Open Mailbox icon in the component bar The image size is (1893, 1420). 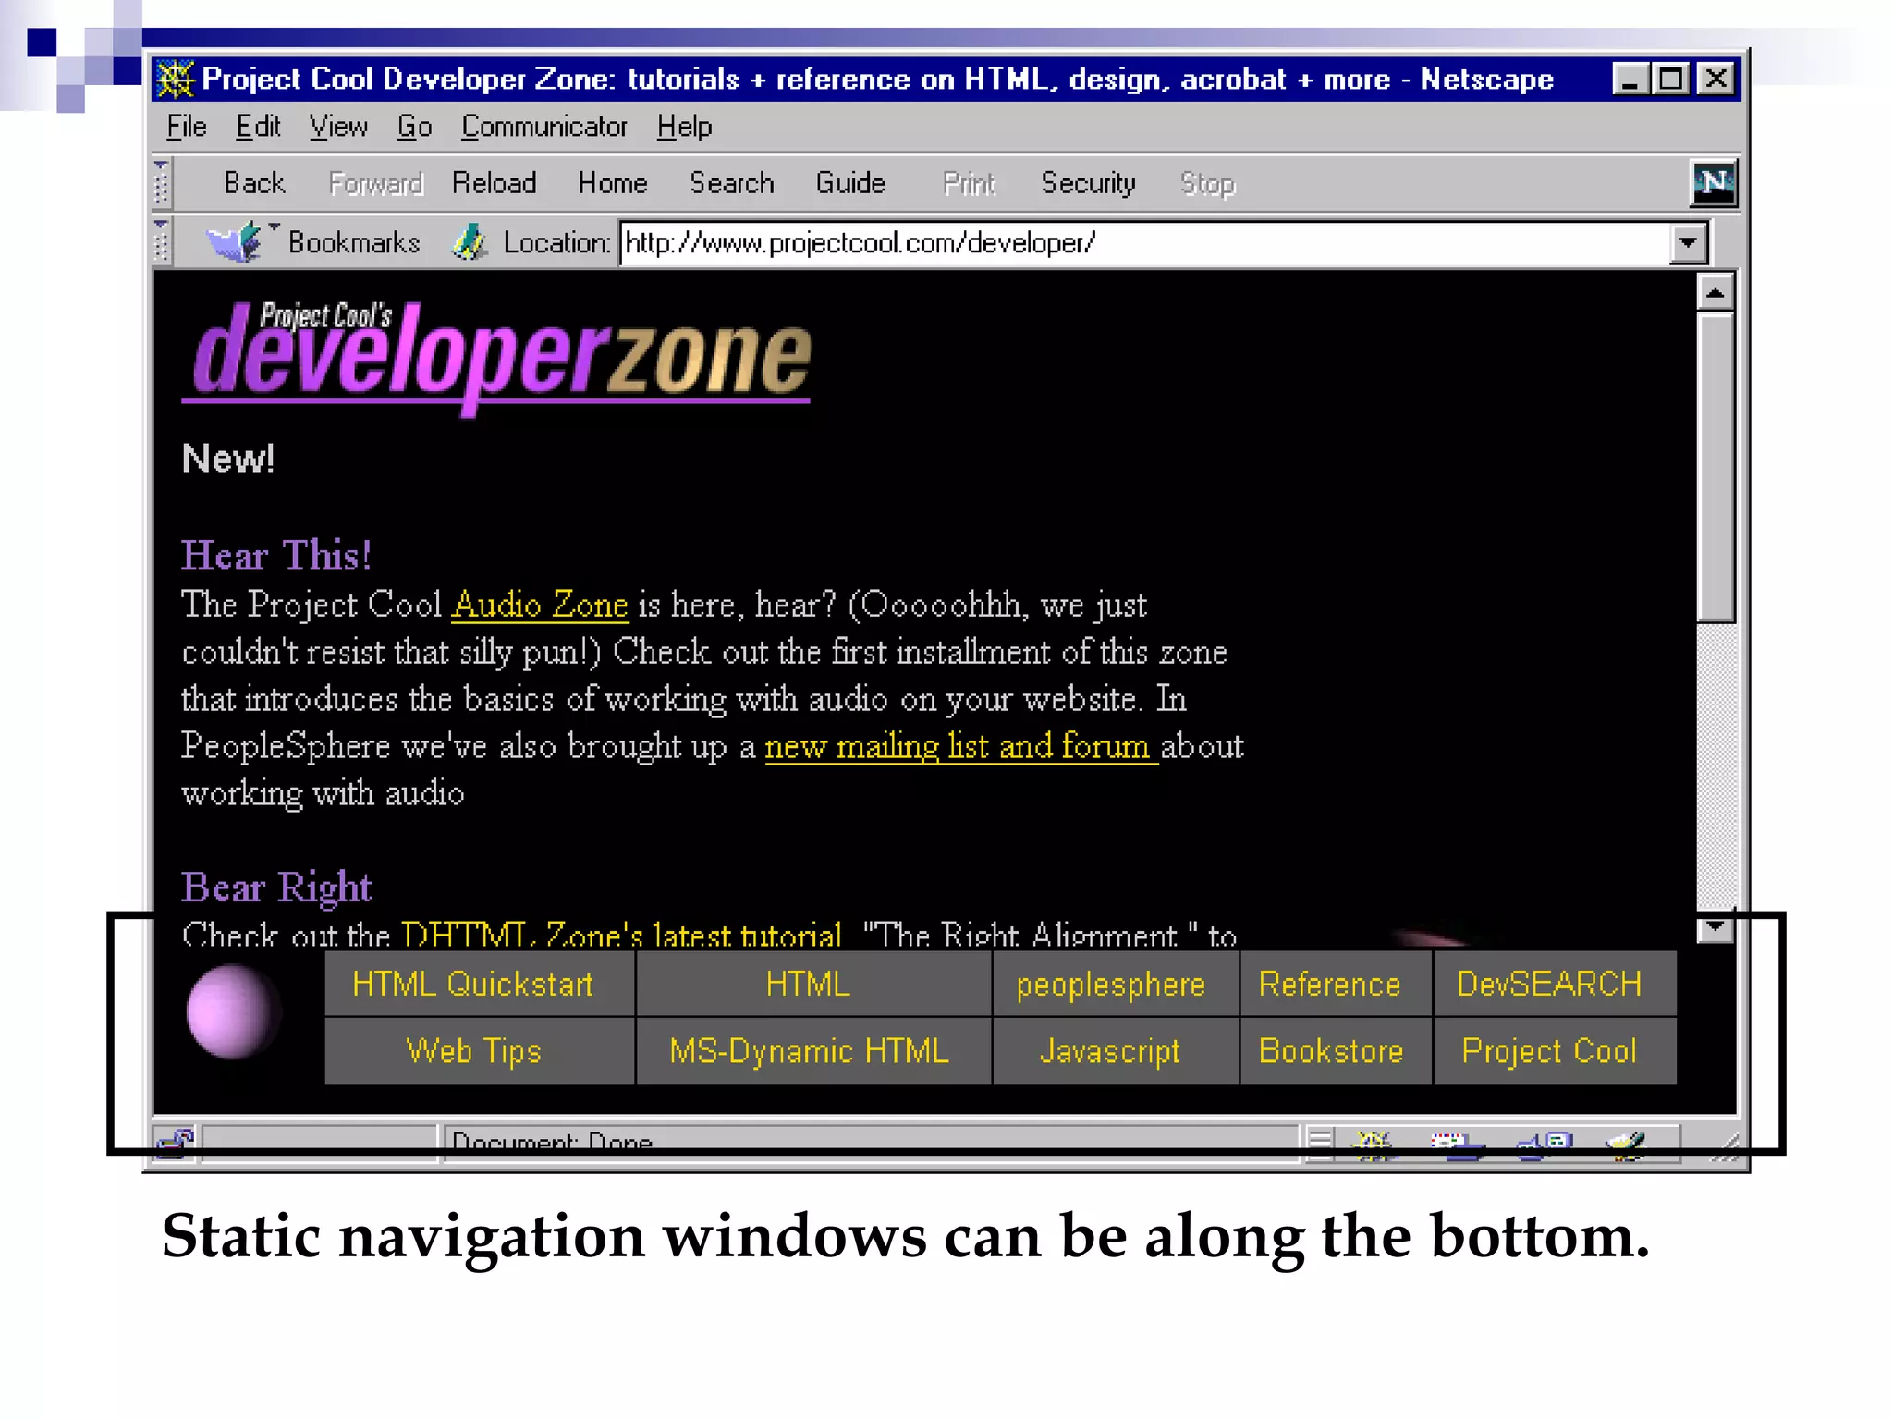(1456, 1145)
